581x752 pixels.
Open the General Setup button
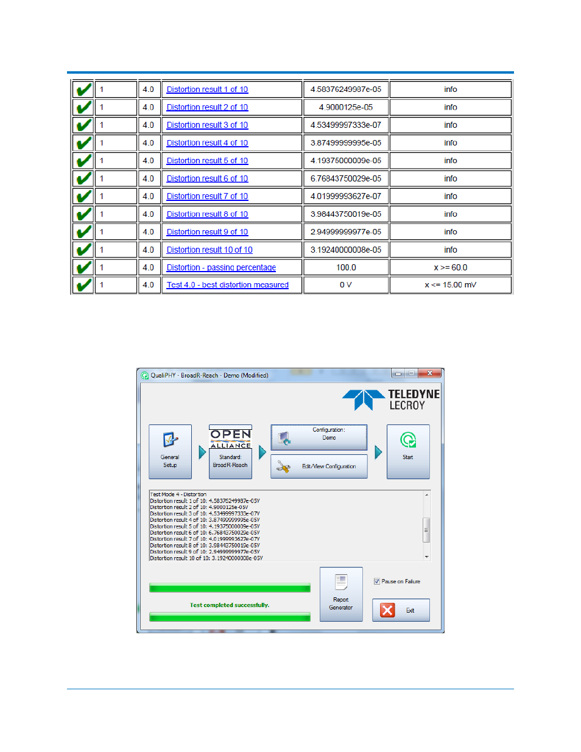[170, 451]
